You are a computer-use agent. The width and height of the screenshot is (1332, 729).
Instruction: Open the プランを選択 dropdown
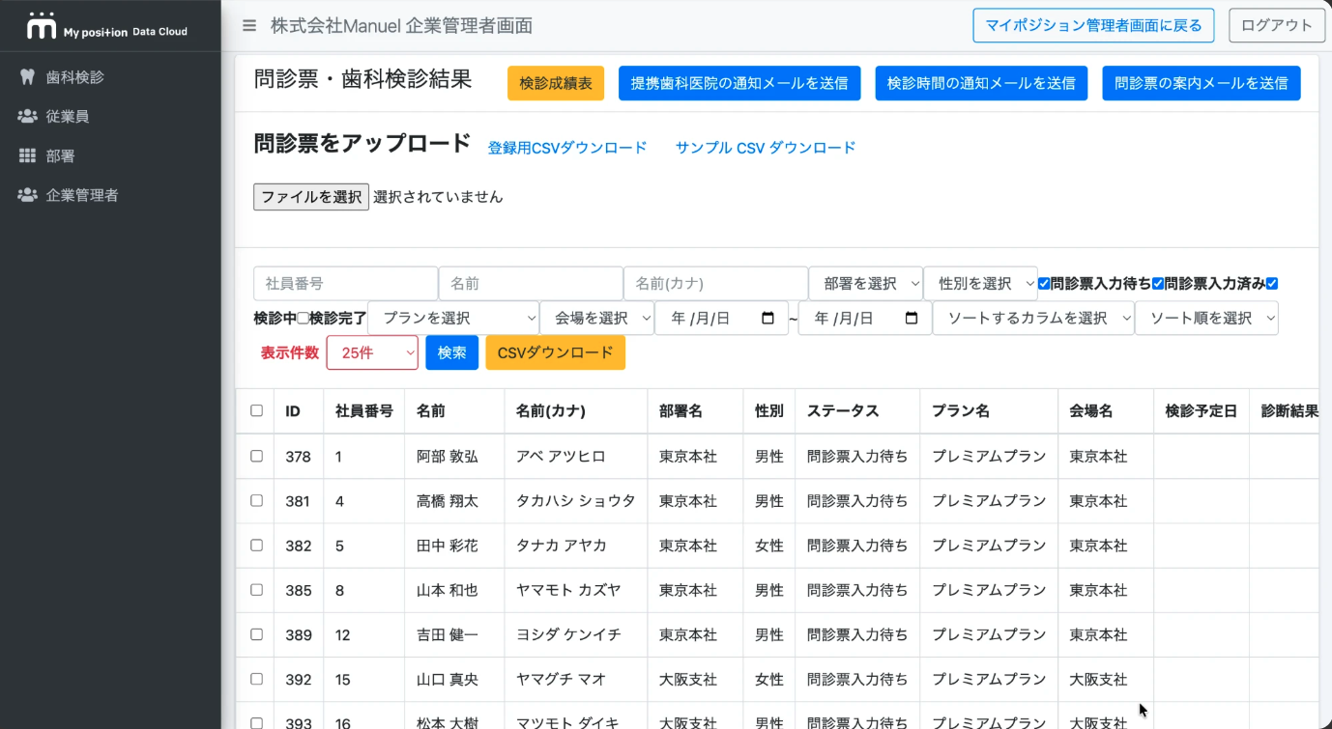(x=453, y=318)
